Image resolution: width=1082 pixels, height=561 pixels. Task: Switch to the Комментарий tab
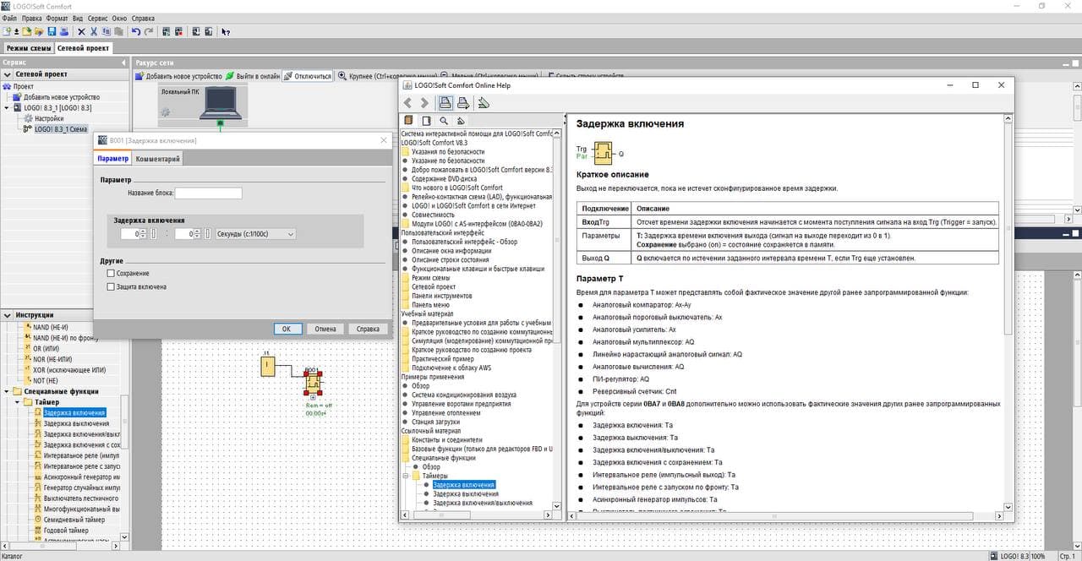158,159
